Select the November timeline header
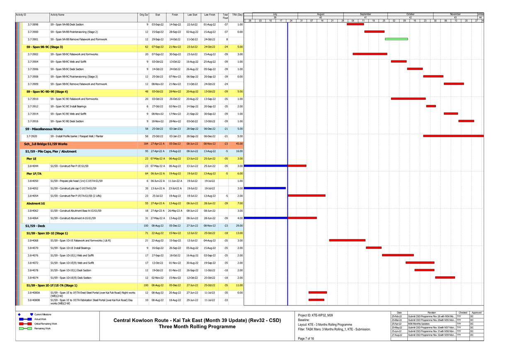 click(455, 14)
